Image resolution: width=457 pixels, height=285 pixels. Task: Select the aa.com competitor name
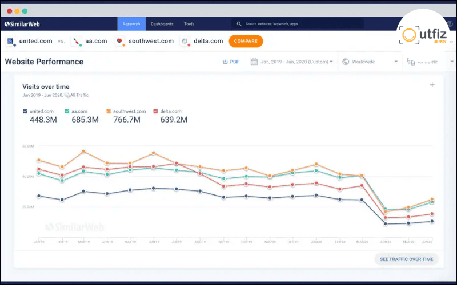[96, 41]
